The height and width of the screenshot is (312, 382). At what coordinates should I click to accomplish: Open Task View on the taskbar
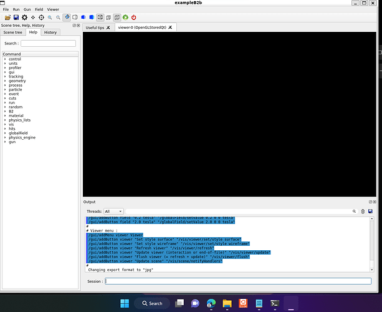pos(179,303)
